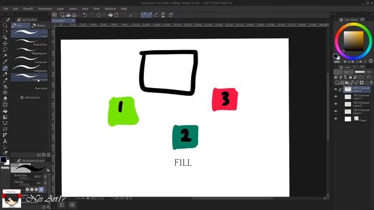Toggle visibility of Layer 1
This screenshot has height=210, width=374.
336,111
